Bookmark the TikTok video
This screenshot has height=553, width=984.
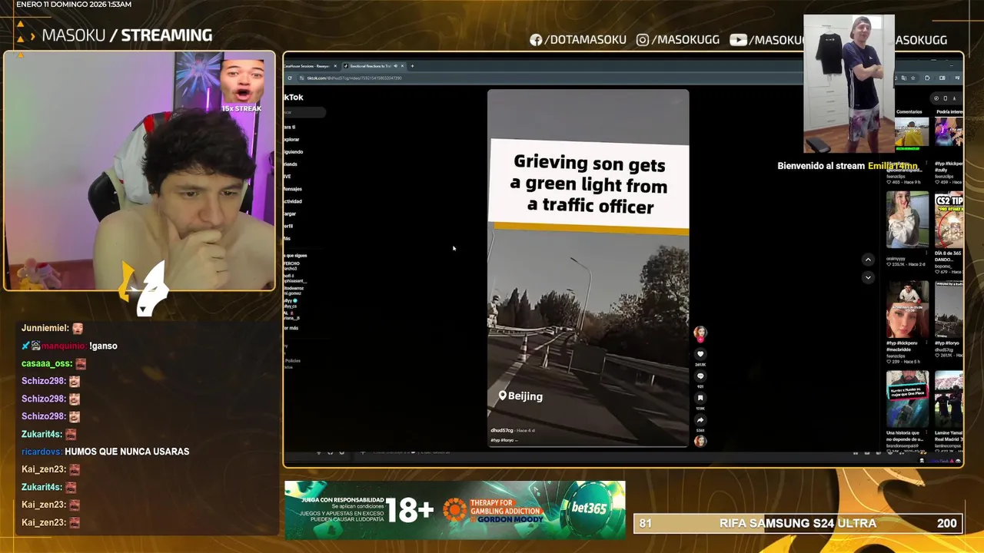700,398
